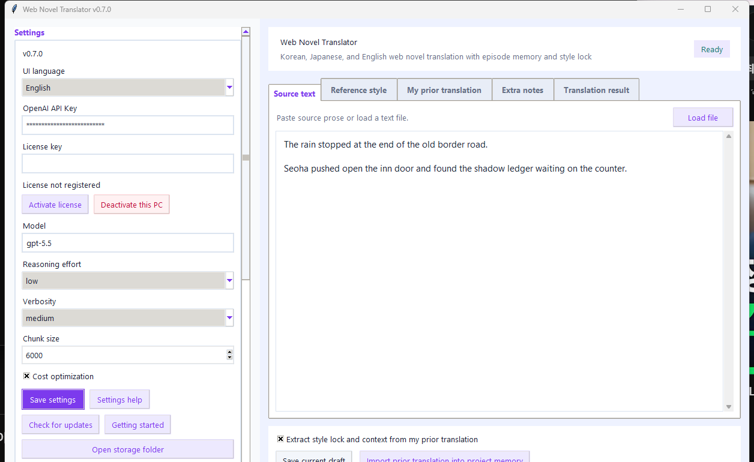Minimize the Web Novel Translator window

[681, 9]
